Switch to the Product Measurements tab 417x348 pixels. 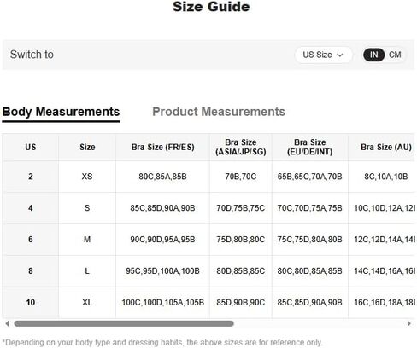(x=219, y=112)
